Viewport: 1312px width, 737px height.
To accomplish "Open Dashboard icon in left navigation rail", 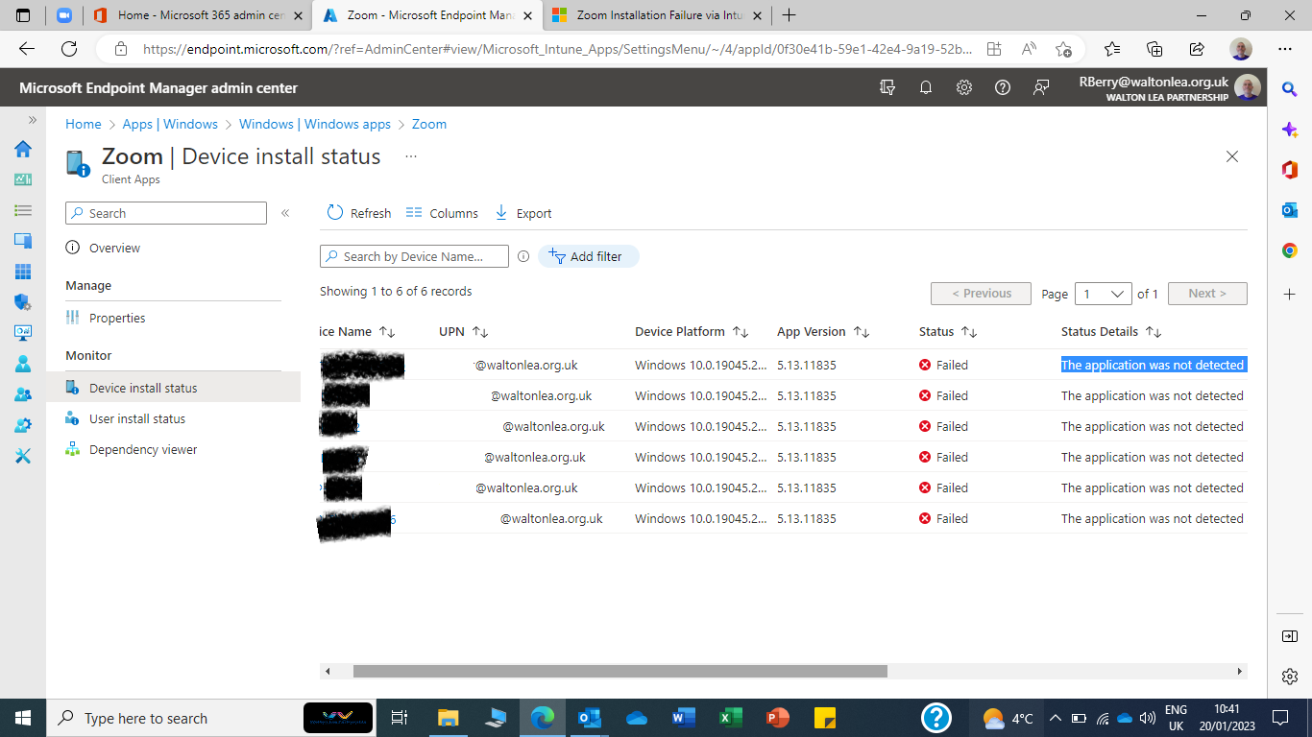I will pyautogui.click(x=23, y=179).
